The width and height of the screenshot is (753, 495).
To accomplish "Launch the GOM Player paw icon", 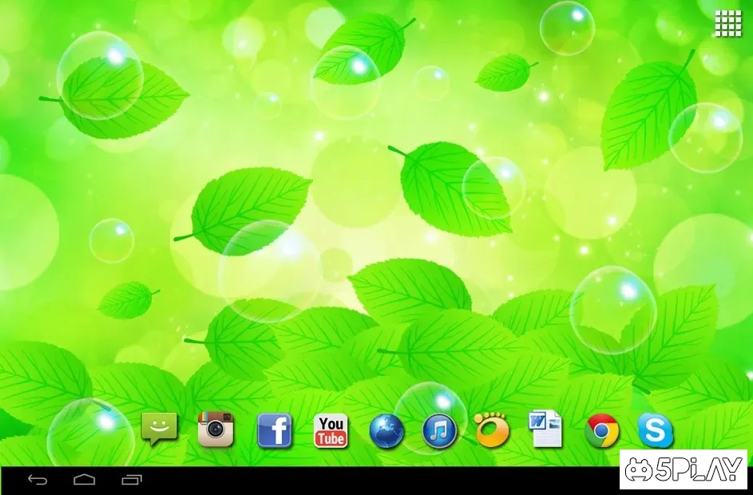I will pos(491,430).
